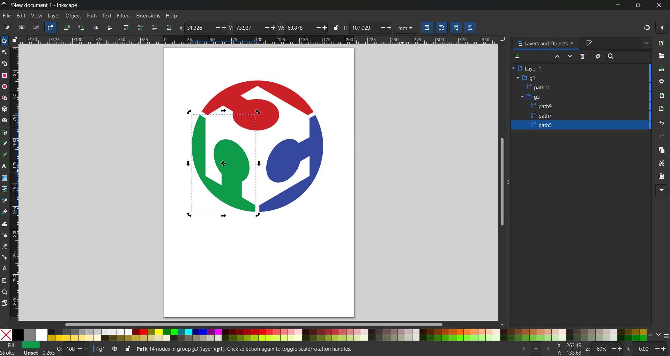Open the Extensions menu
This screenshot has height=356, width=670.
(148, 16)
